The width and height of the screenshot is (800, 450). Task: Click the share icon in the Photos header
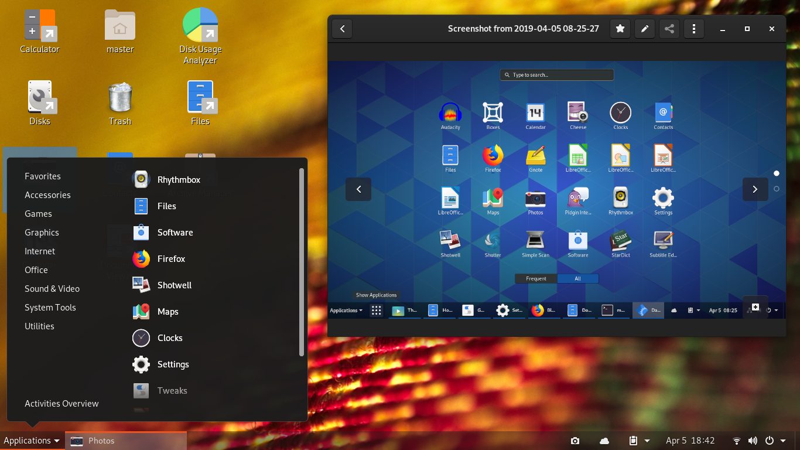[x=669, y=28]
